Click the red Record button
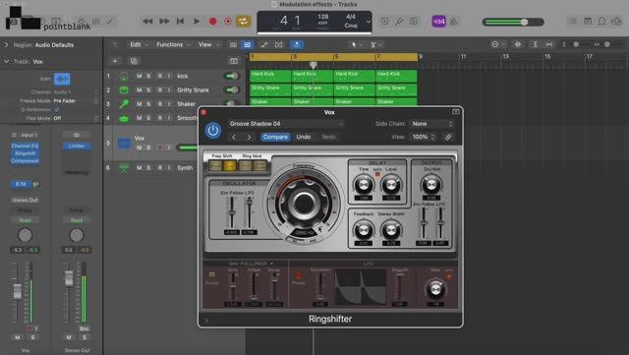 click(x=213, y=22)
